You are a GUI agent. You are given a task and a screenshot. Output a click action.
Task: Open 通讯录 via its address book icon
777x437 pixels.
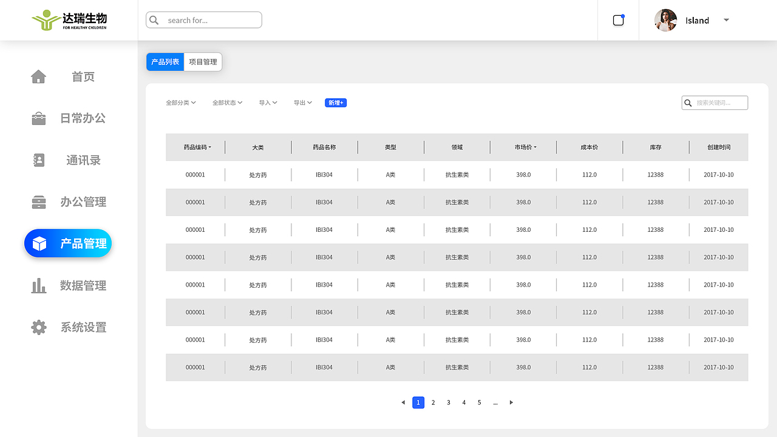point(38,160)
